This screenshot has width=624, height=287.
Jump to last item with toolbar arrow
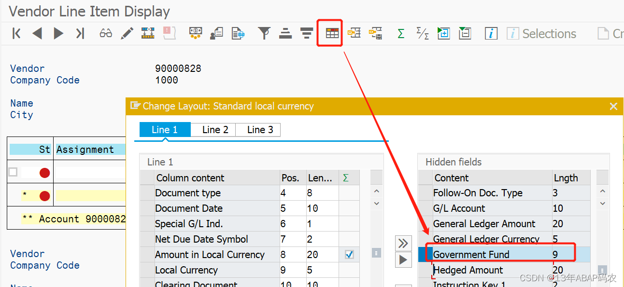(x=80, y=33)
